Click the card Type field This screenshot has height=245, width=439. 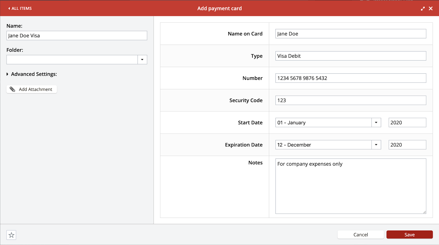coord(351,56)
